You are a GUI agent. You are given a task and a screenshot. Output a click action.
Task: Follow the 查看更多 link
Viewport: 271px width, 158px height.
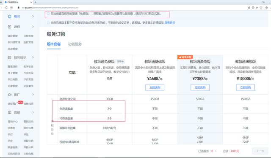(x=170, y=23)
